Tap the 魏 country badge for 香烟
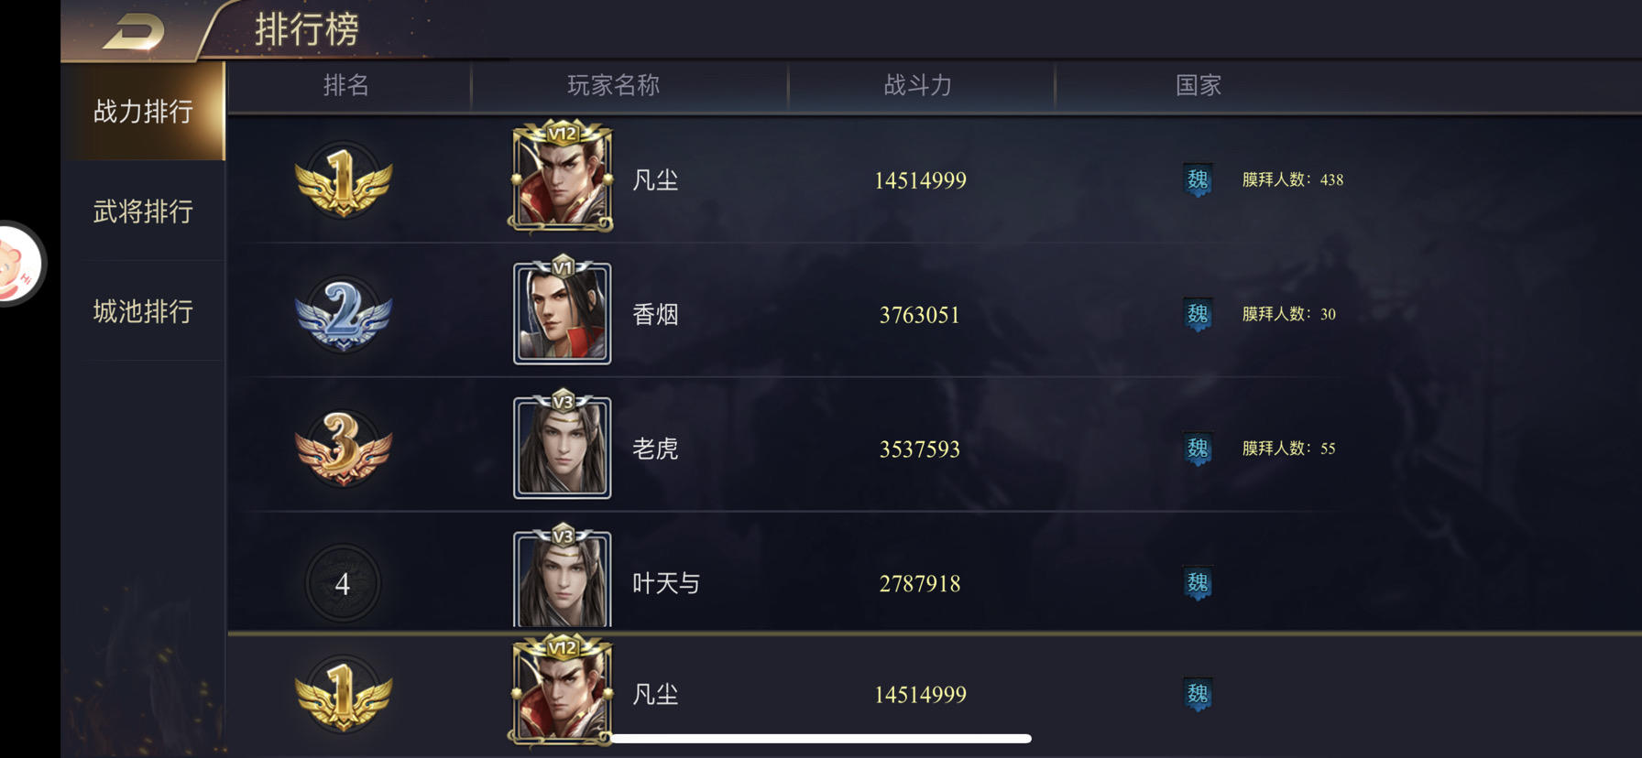 click(x=1198, y=315)
